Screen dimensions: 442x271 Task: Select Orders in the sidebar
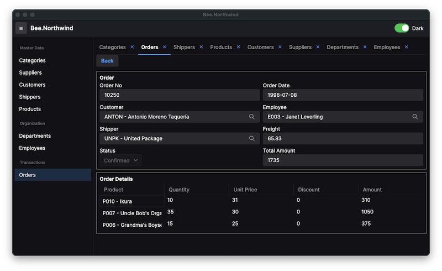click(x=52, y=175)
